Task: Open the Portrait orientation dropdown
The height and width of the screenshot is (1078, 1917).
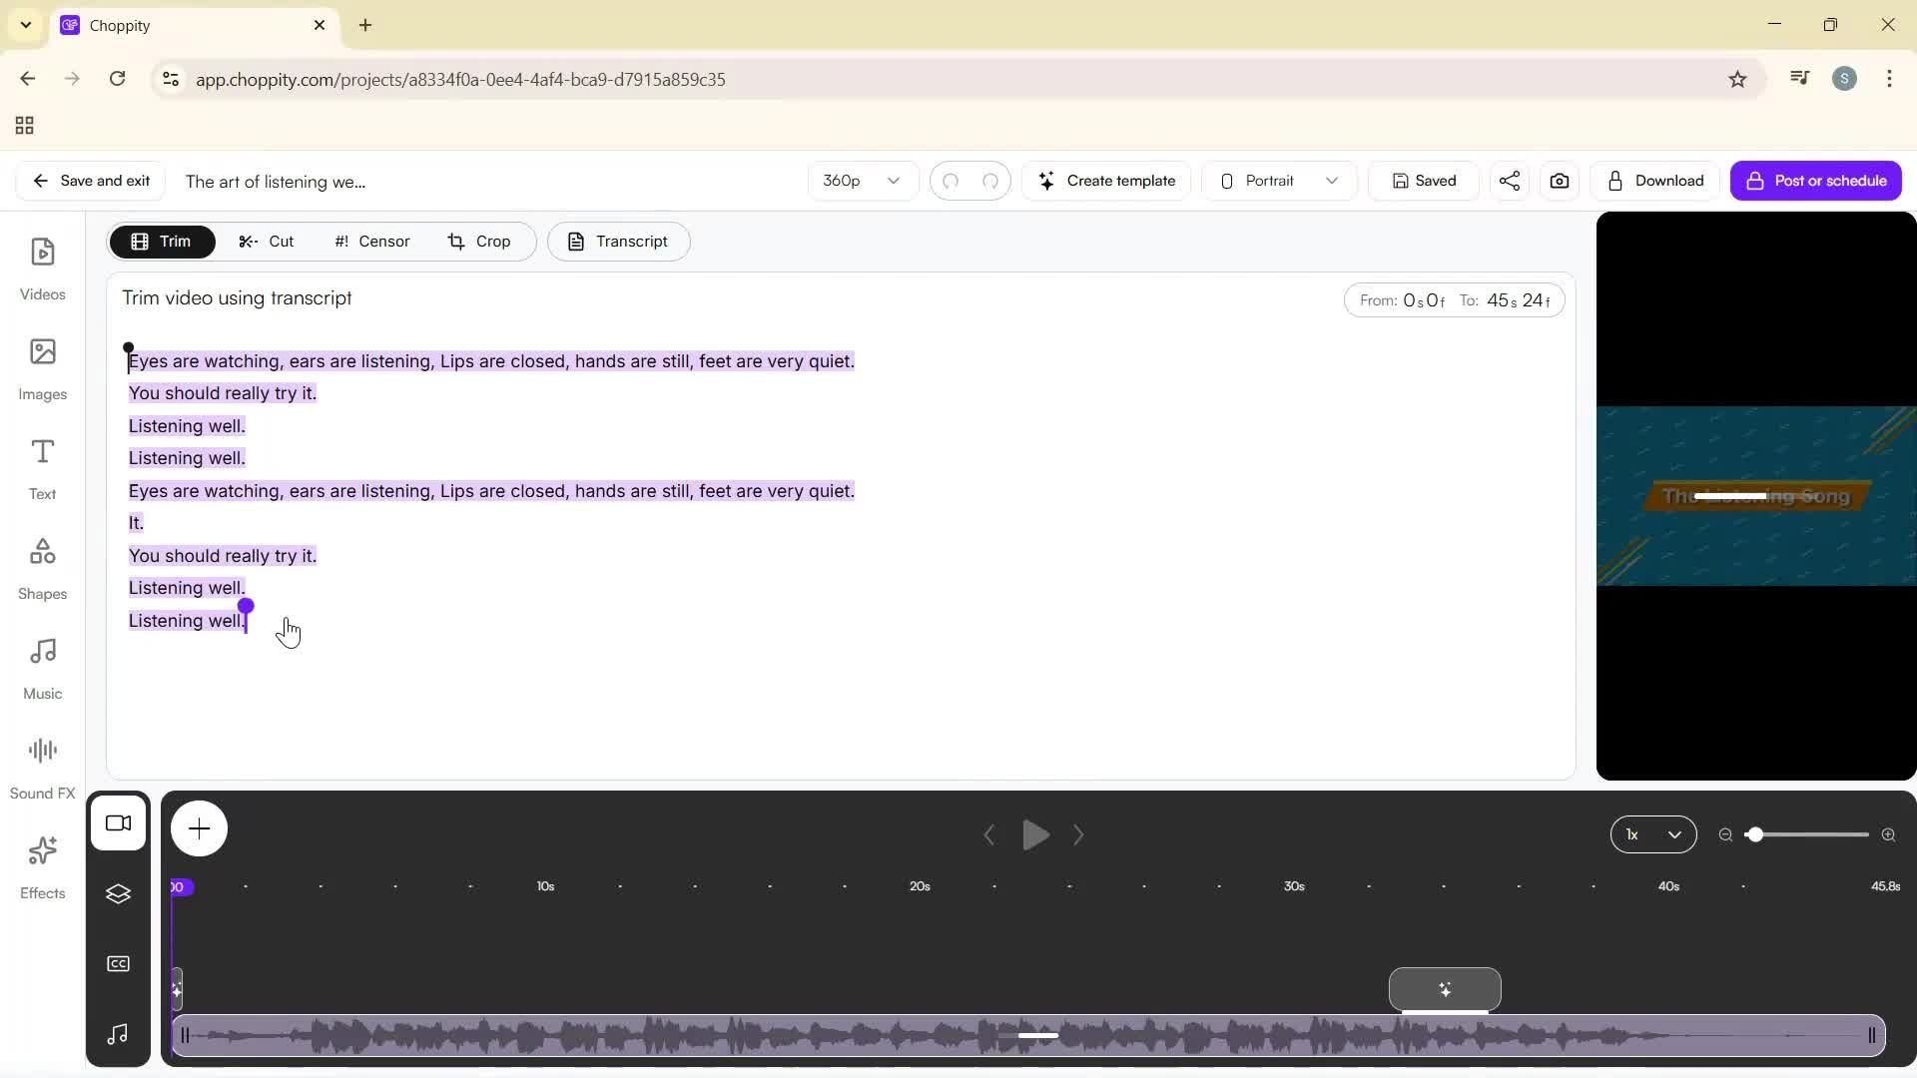Action: pyautogui.click(x=1278, y=181)
